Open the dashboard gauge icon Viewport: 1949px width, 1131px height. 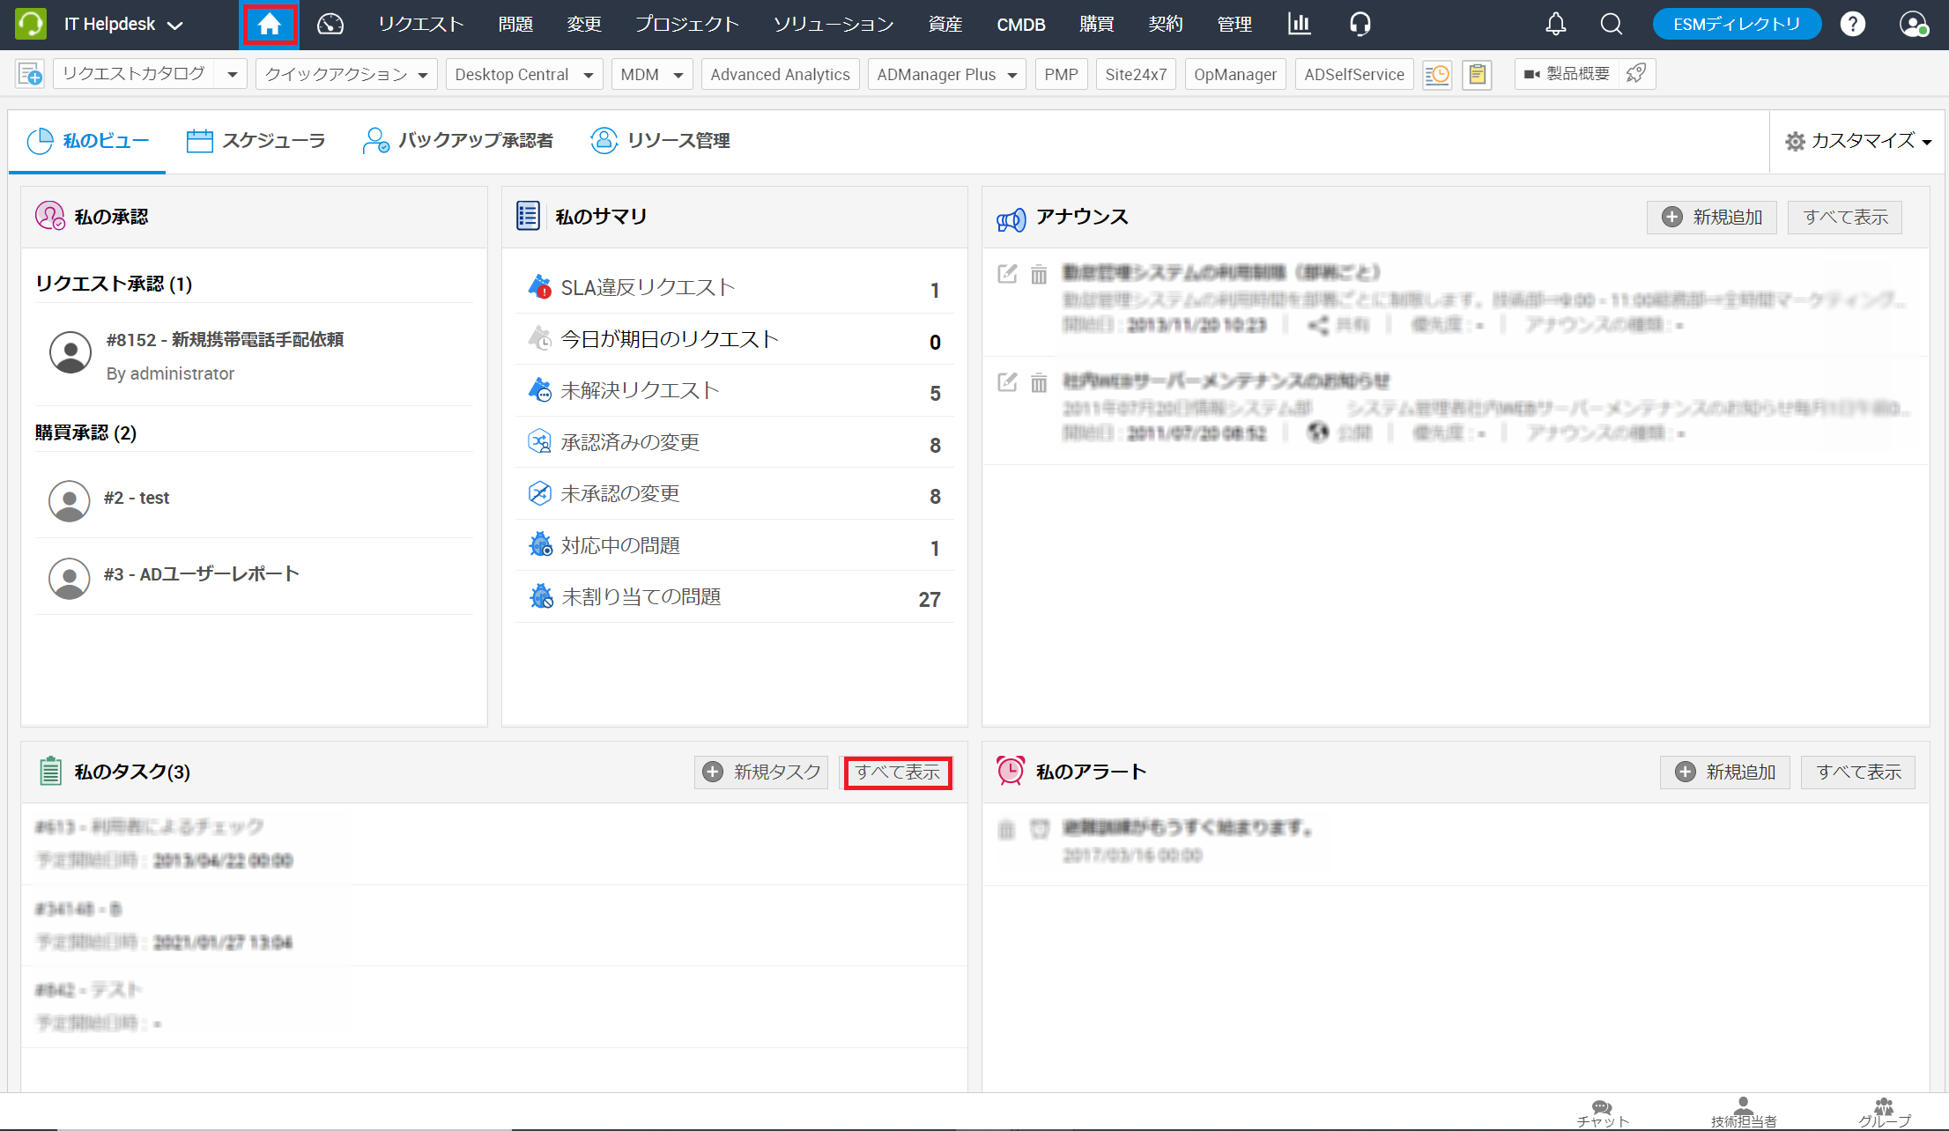coord(330,24)
